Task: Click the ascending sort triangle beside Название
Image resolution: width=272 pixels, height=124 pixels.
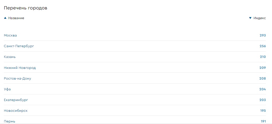Action: pyautogui.click(x=5, y=18)
